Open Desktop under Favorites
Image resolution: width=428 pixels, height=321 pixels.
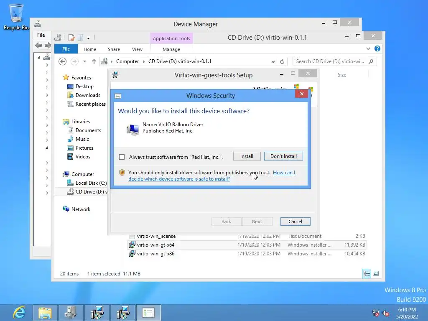point(84,87)
